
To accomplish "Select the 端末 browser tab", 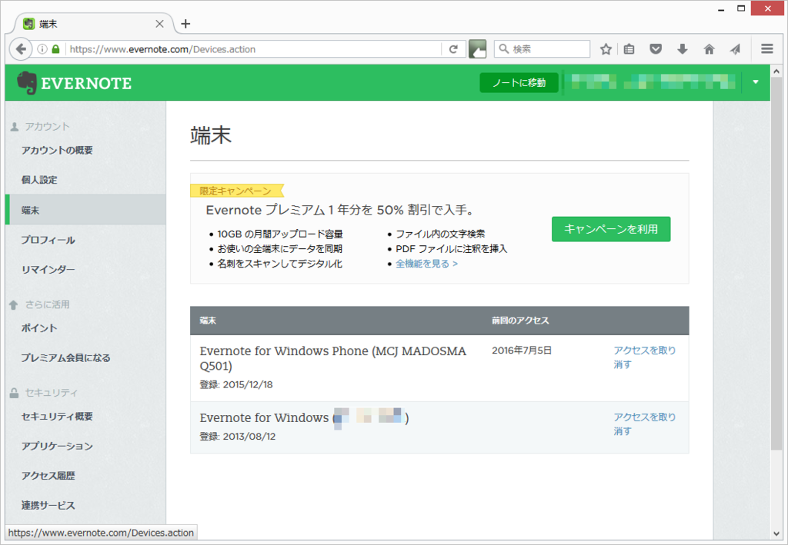I will (x=93, y=24).
